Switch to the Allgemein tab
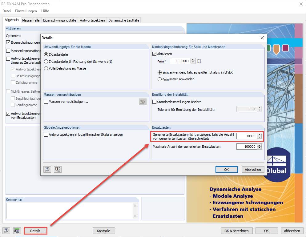This screenshot has height=237, width=306. [x=12, y=20]
